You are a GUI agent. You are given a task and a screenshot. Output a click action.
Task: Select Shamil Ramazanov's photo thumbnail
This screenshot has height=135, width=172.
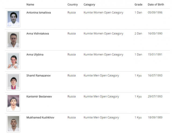13,82
